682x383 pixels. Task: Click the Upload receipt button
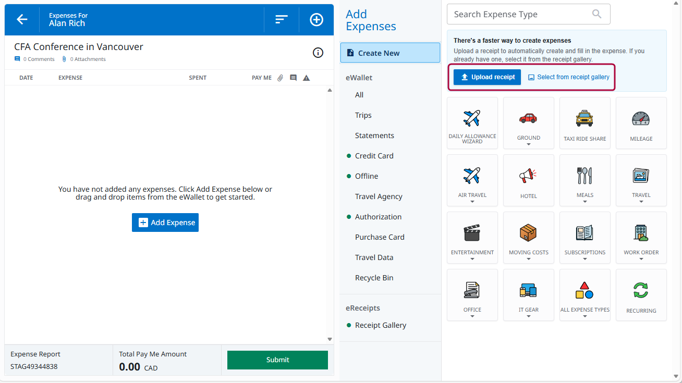(486, 77)
